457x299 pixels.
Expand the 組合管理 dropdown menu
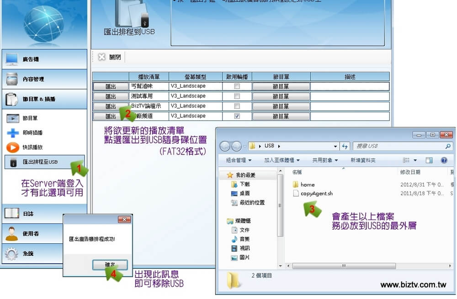click(242, 160)
